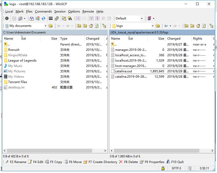The image size is (217, 173).
Task: Click the remote panel horizontal scrollbar
Action: pyautogui.click(x=156, y=151)
